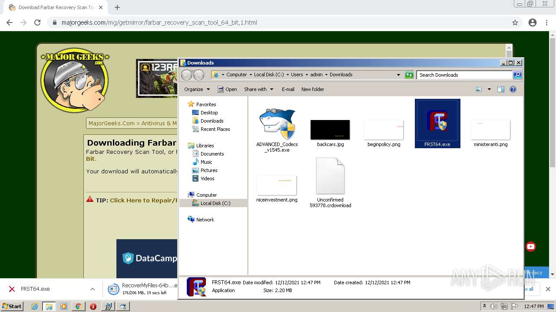Open Documents library
Image resolution: width=556 pixels, height=312 pixels.
[x=212, y=154]
